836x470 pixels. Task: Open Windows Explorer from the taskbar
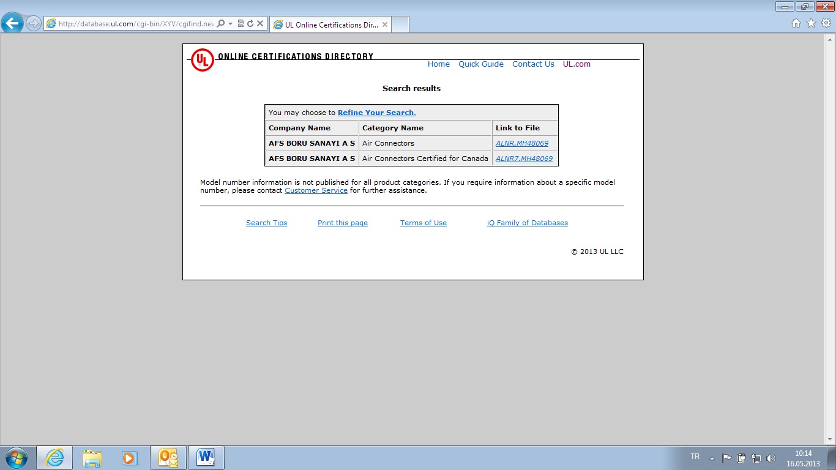(x=92, y=458)
